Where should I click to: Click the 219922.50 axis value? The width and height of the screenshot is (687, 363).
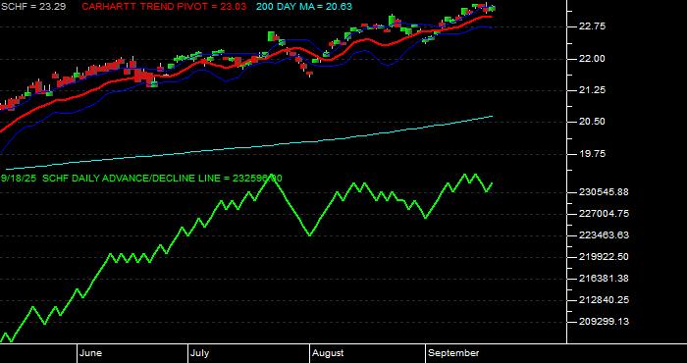[x=603, y=257]
